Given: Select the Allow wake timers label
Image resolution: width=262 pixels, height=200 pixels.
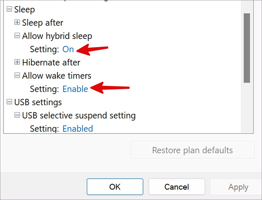Looking at the screenshot, I should tap(57, 76).
